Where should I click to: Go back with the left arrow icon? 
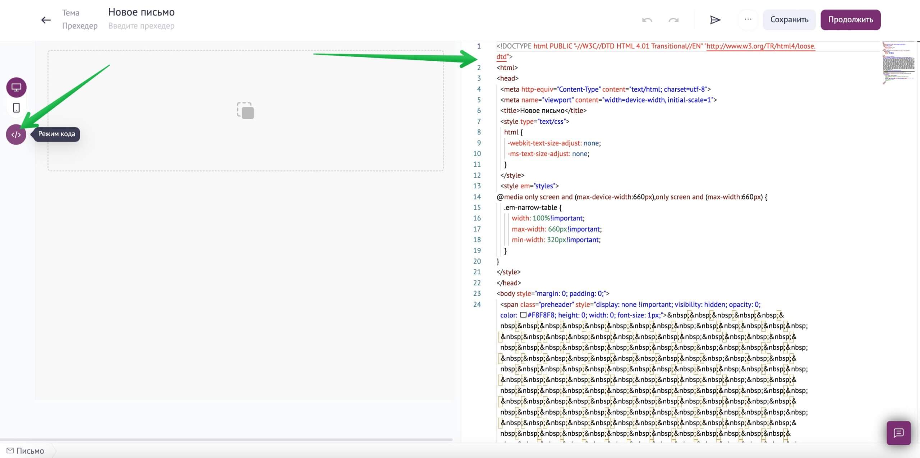(x=46, y=20)
